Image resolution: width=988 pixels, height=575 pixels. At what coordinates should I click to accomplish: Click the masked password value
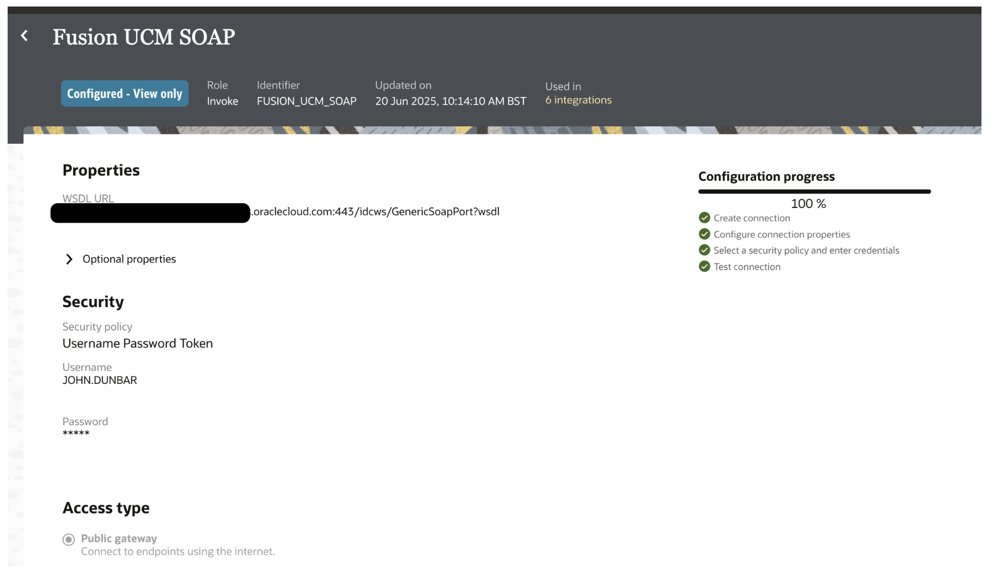click(x=76, y=434)
